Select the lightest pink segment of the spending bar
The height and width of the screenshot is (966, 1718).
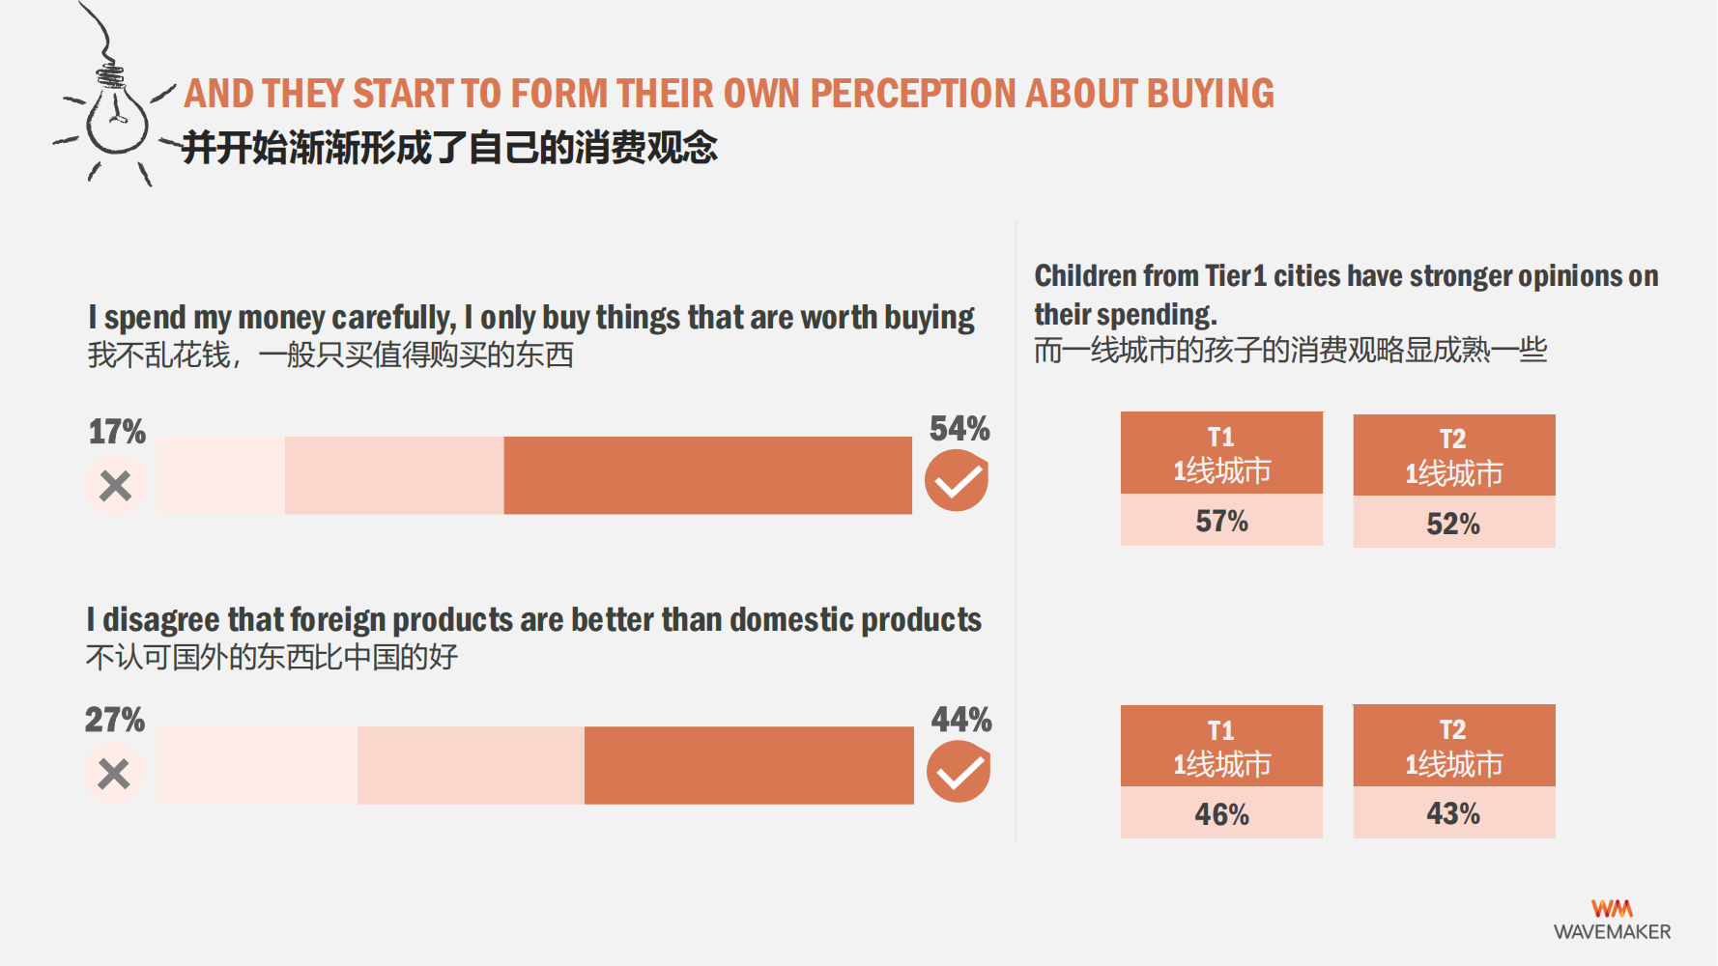[220, 475]
